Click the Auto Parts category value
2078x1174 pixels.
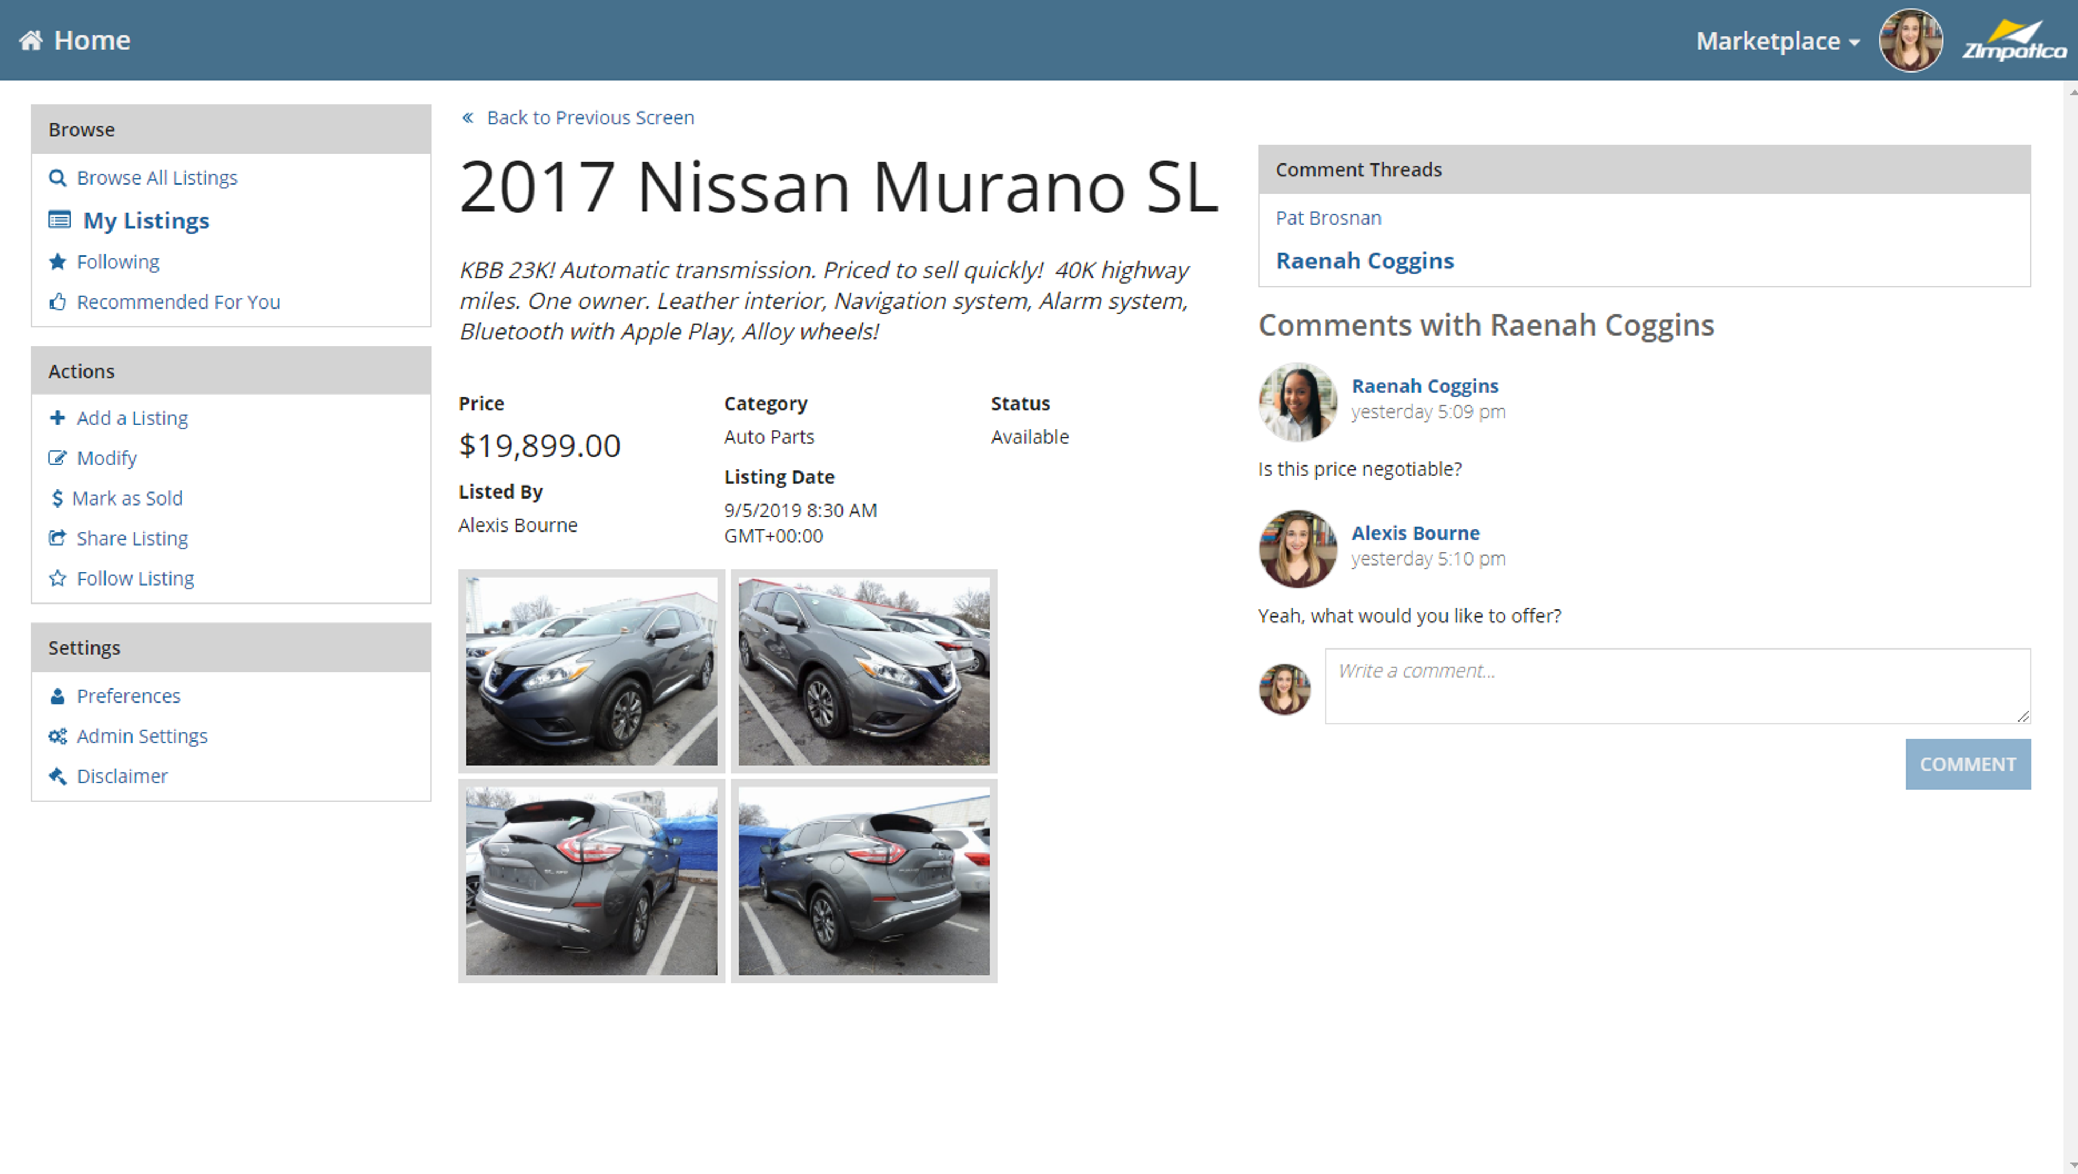pyautogui.click(x=769, y=436)
